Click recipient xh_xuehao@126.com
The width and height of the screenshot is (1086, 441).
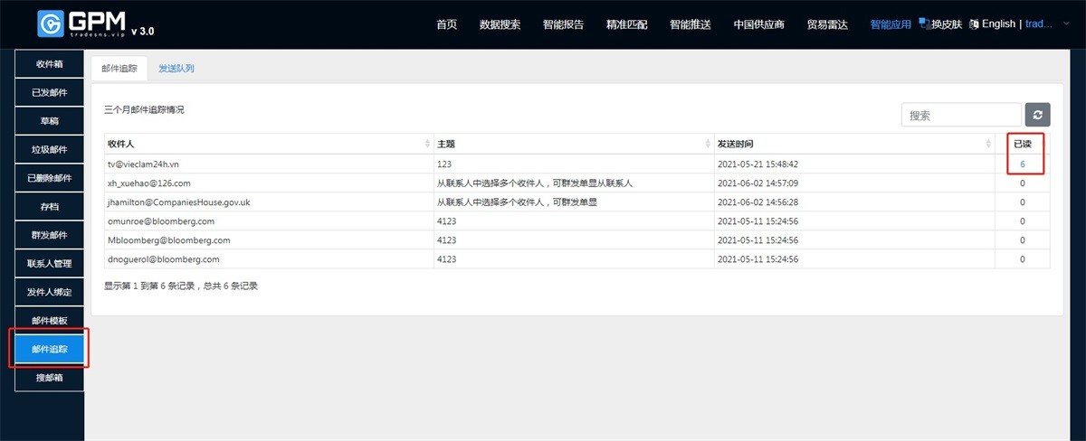148,183
